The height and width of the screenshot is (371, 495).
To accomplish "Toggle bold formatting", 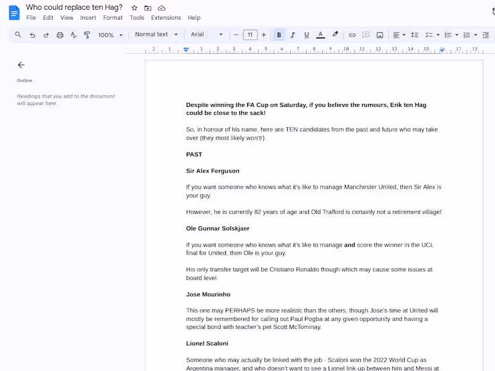I will pos(279,35).
